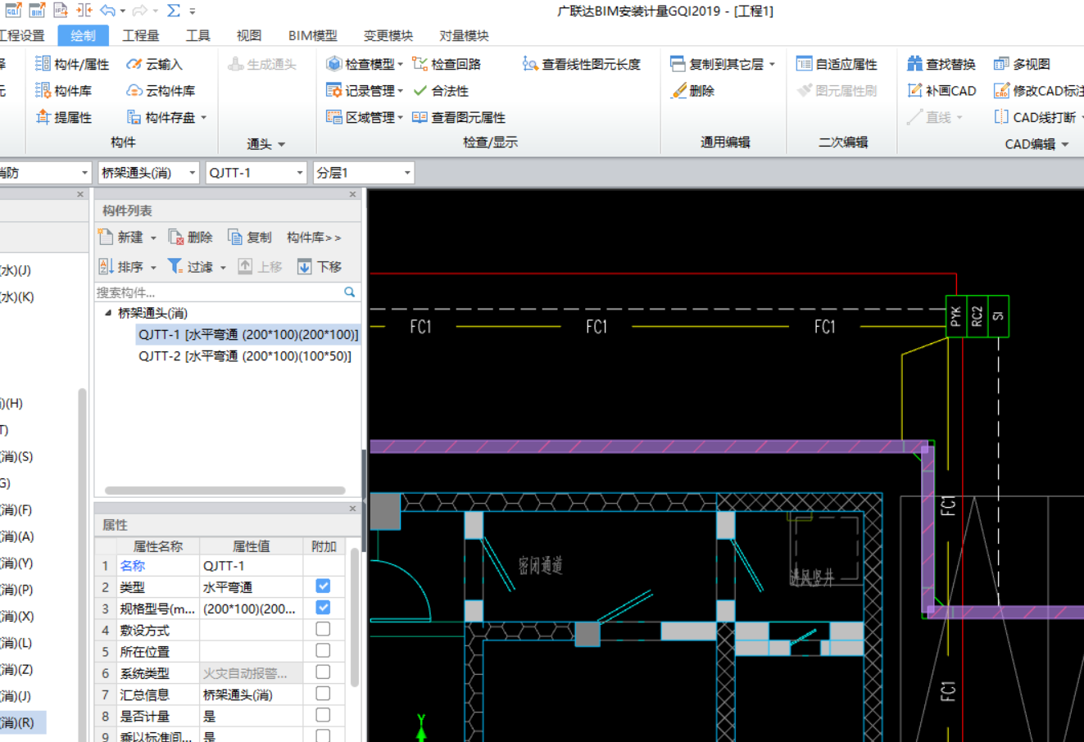
Task: Click 补画CAD tool
Action: pos(941,91)
